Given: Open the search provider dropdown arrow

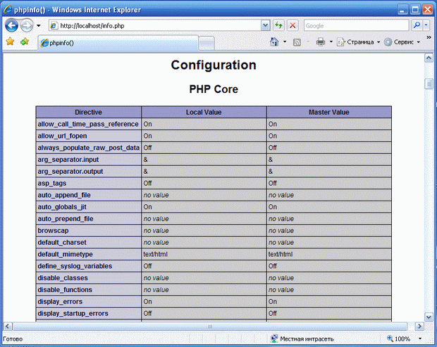Looking at the screenshot, I should point(427,25).
